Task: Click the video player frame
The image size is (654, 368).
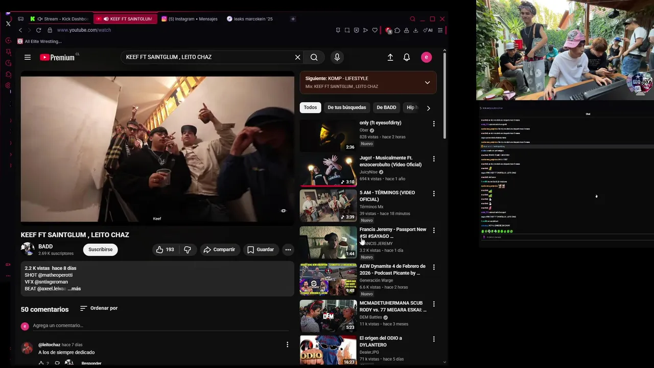Action: click(157, 149)
